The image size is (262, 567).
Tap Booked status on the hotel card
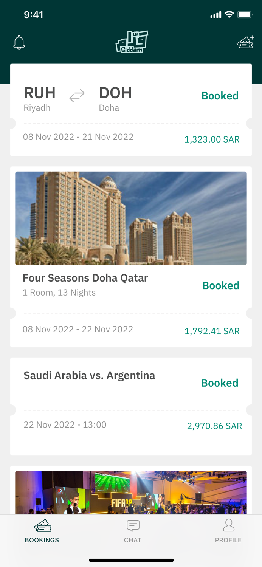pos(221,285)
